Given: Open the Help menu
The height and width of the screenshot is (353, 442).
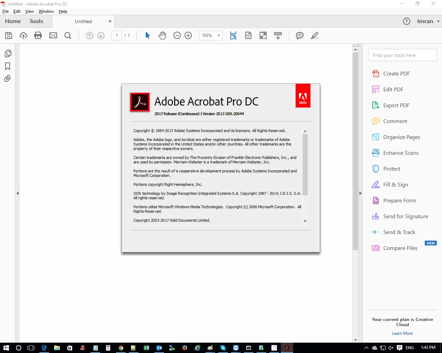Looking at the screenshot, I should point(63,11).
